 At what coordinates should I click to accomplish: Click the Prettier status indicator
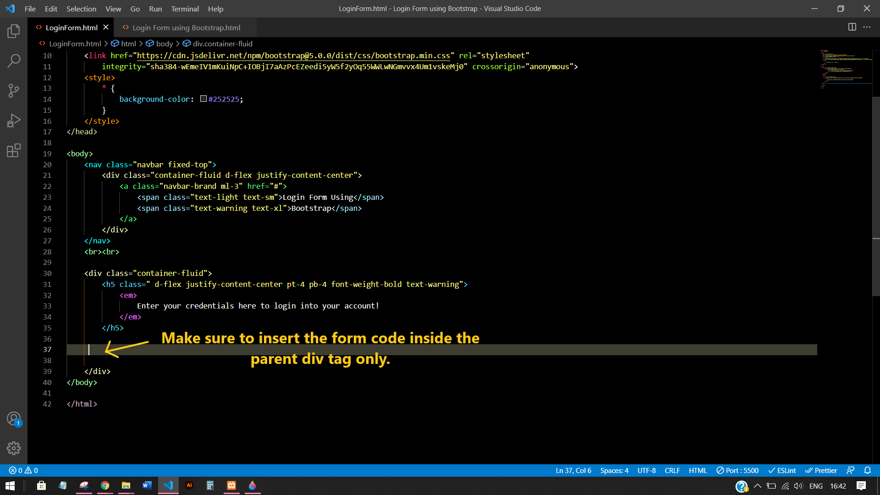pos(821,470)
